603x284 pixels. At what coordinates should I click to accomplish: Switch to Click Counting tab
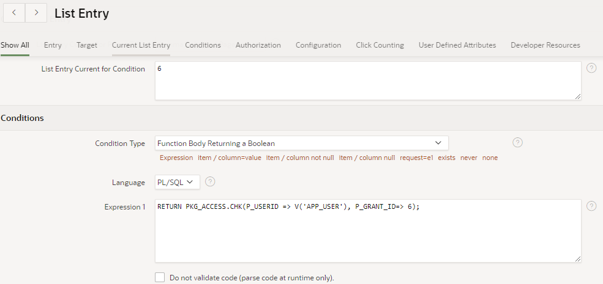[380, 45]
